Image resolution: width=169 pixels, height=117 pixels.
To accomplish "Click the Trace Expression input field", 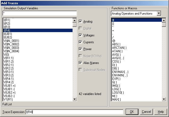I will click(x=74, y=112).
